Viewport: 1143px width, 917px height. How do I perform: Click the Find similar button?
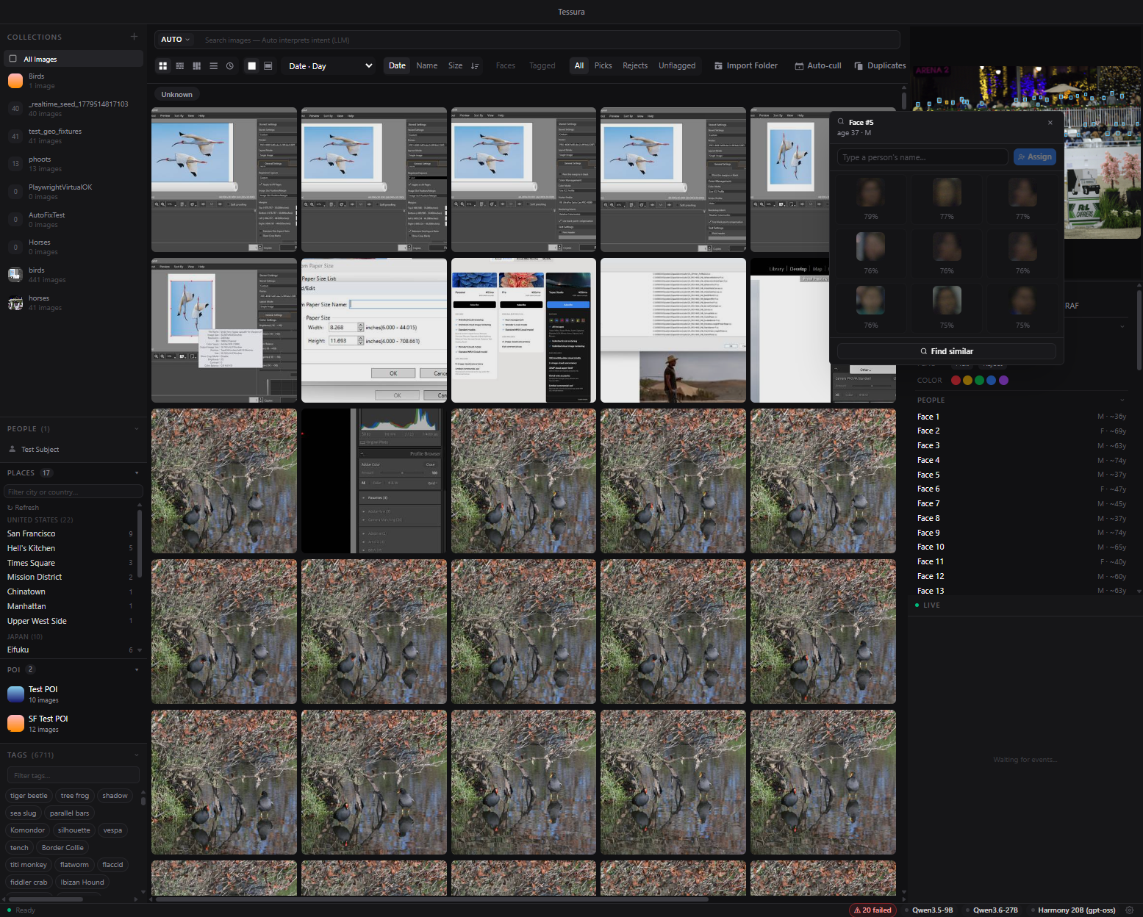click(x=947, y=351)
